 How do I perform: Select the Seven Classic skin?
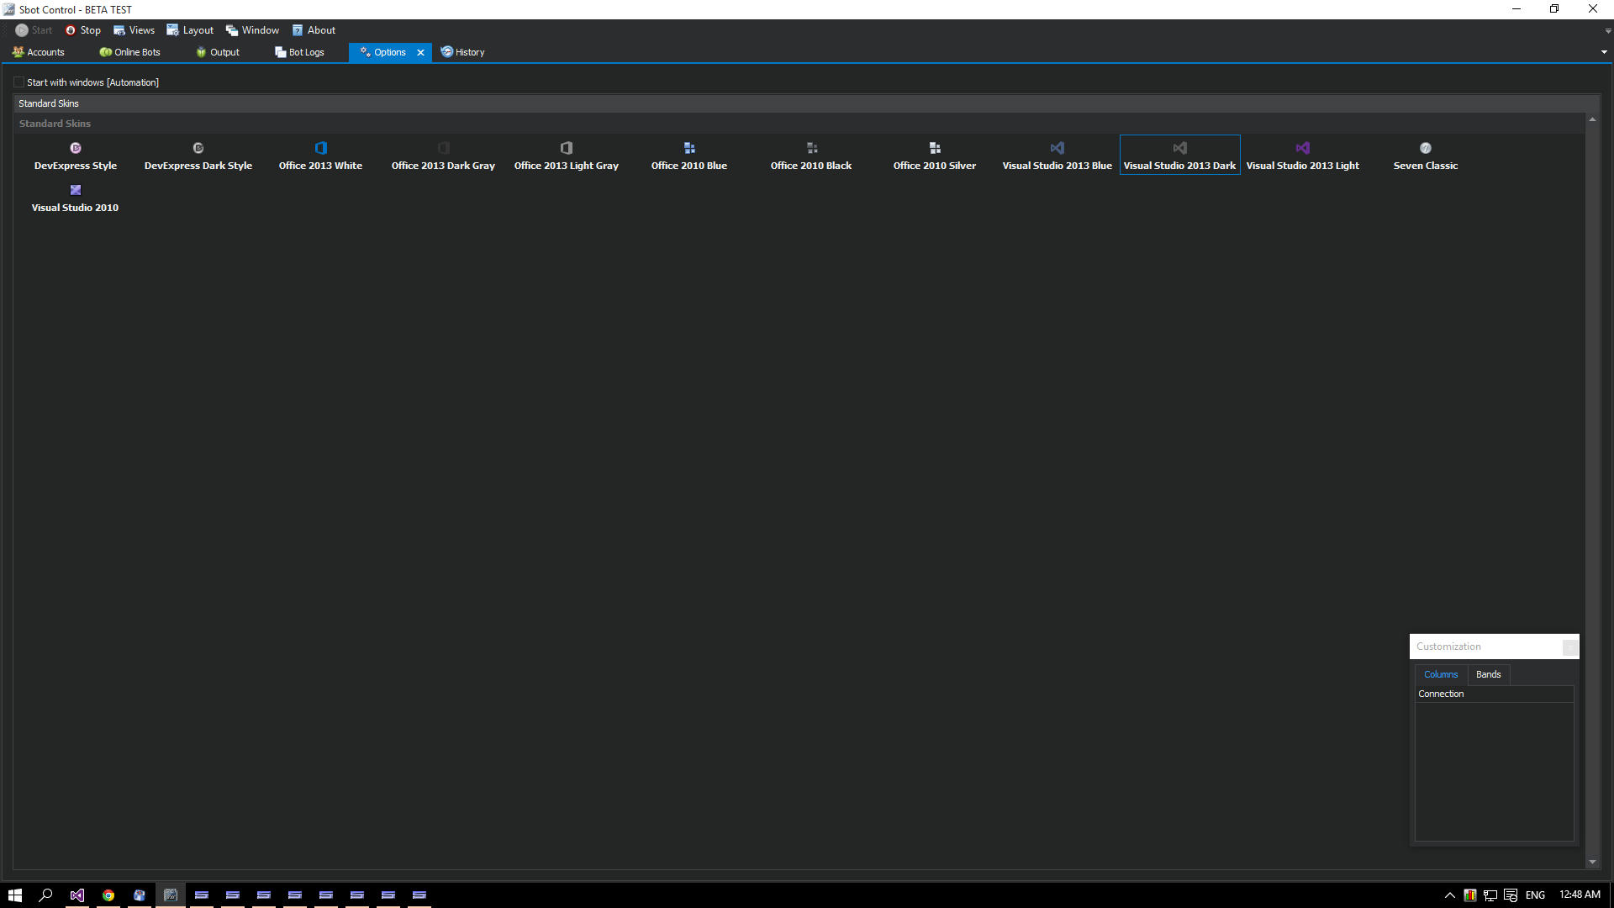pyautogui.click(x=1425, y=156)
